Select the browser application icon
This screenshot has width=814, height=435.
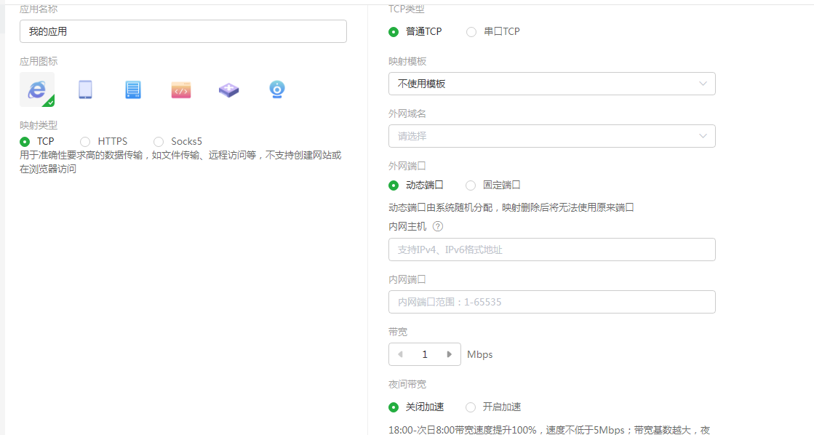[x=36, y=89]
